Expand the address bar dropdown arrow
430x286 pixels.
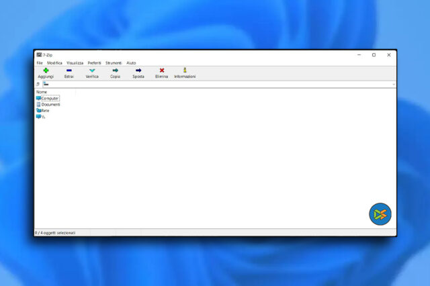394,85
